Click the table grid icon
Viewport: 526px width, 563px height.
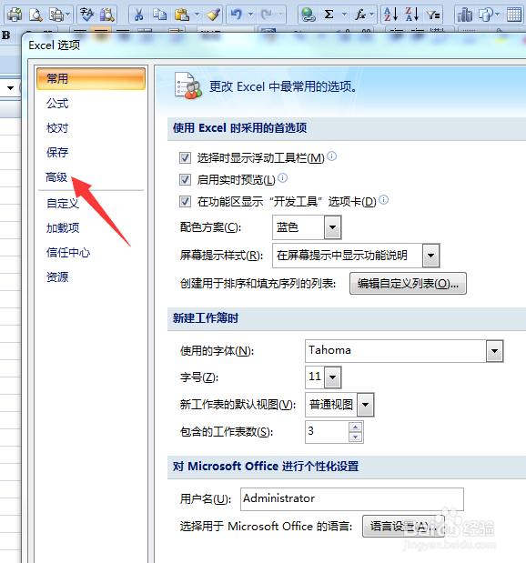[x=514, y=15]
